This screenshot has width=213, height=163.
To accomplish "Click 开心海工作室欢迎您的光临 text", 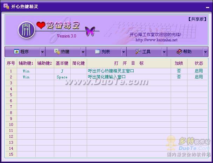I will click(x=155, y=35).
